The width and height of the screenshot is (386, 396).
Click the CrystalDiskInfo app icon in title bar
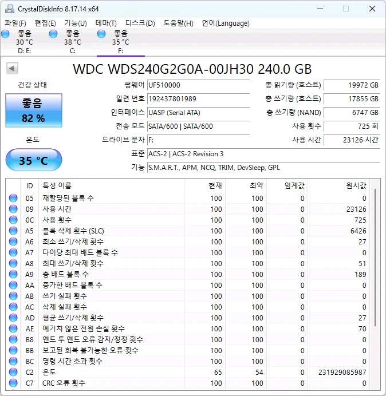[10, 9]
